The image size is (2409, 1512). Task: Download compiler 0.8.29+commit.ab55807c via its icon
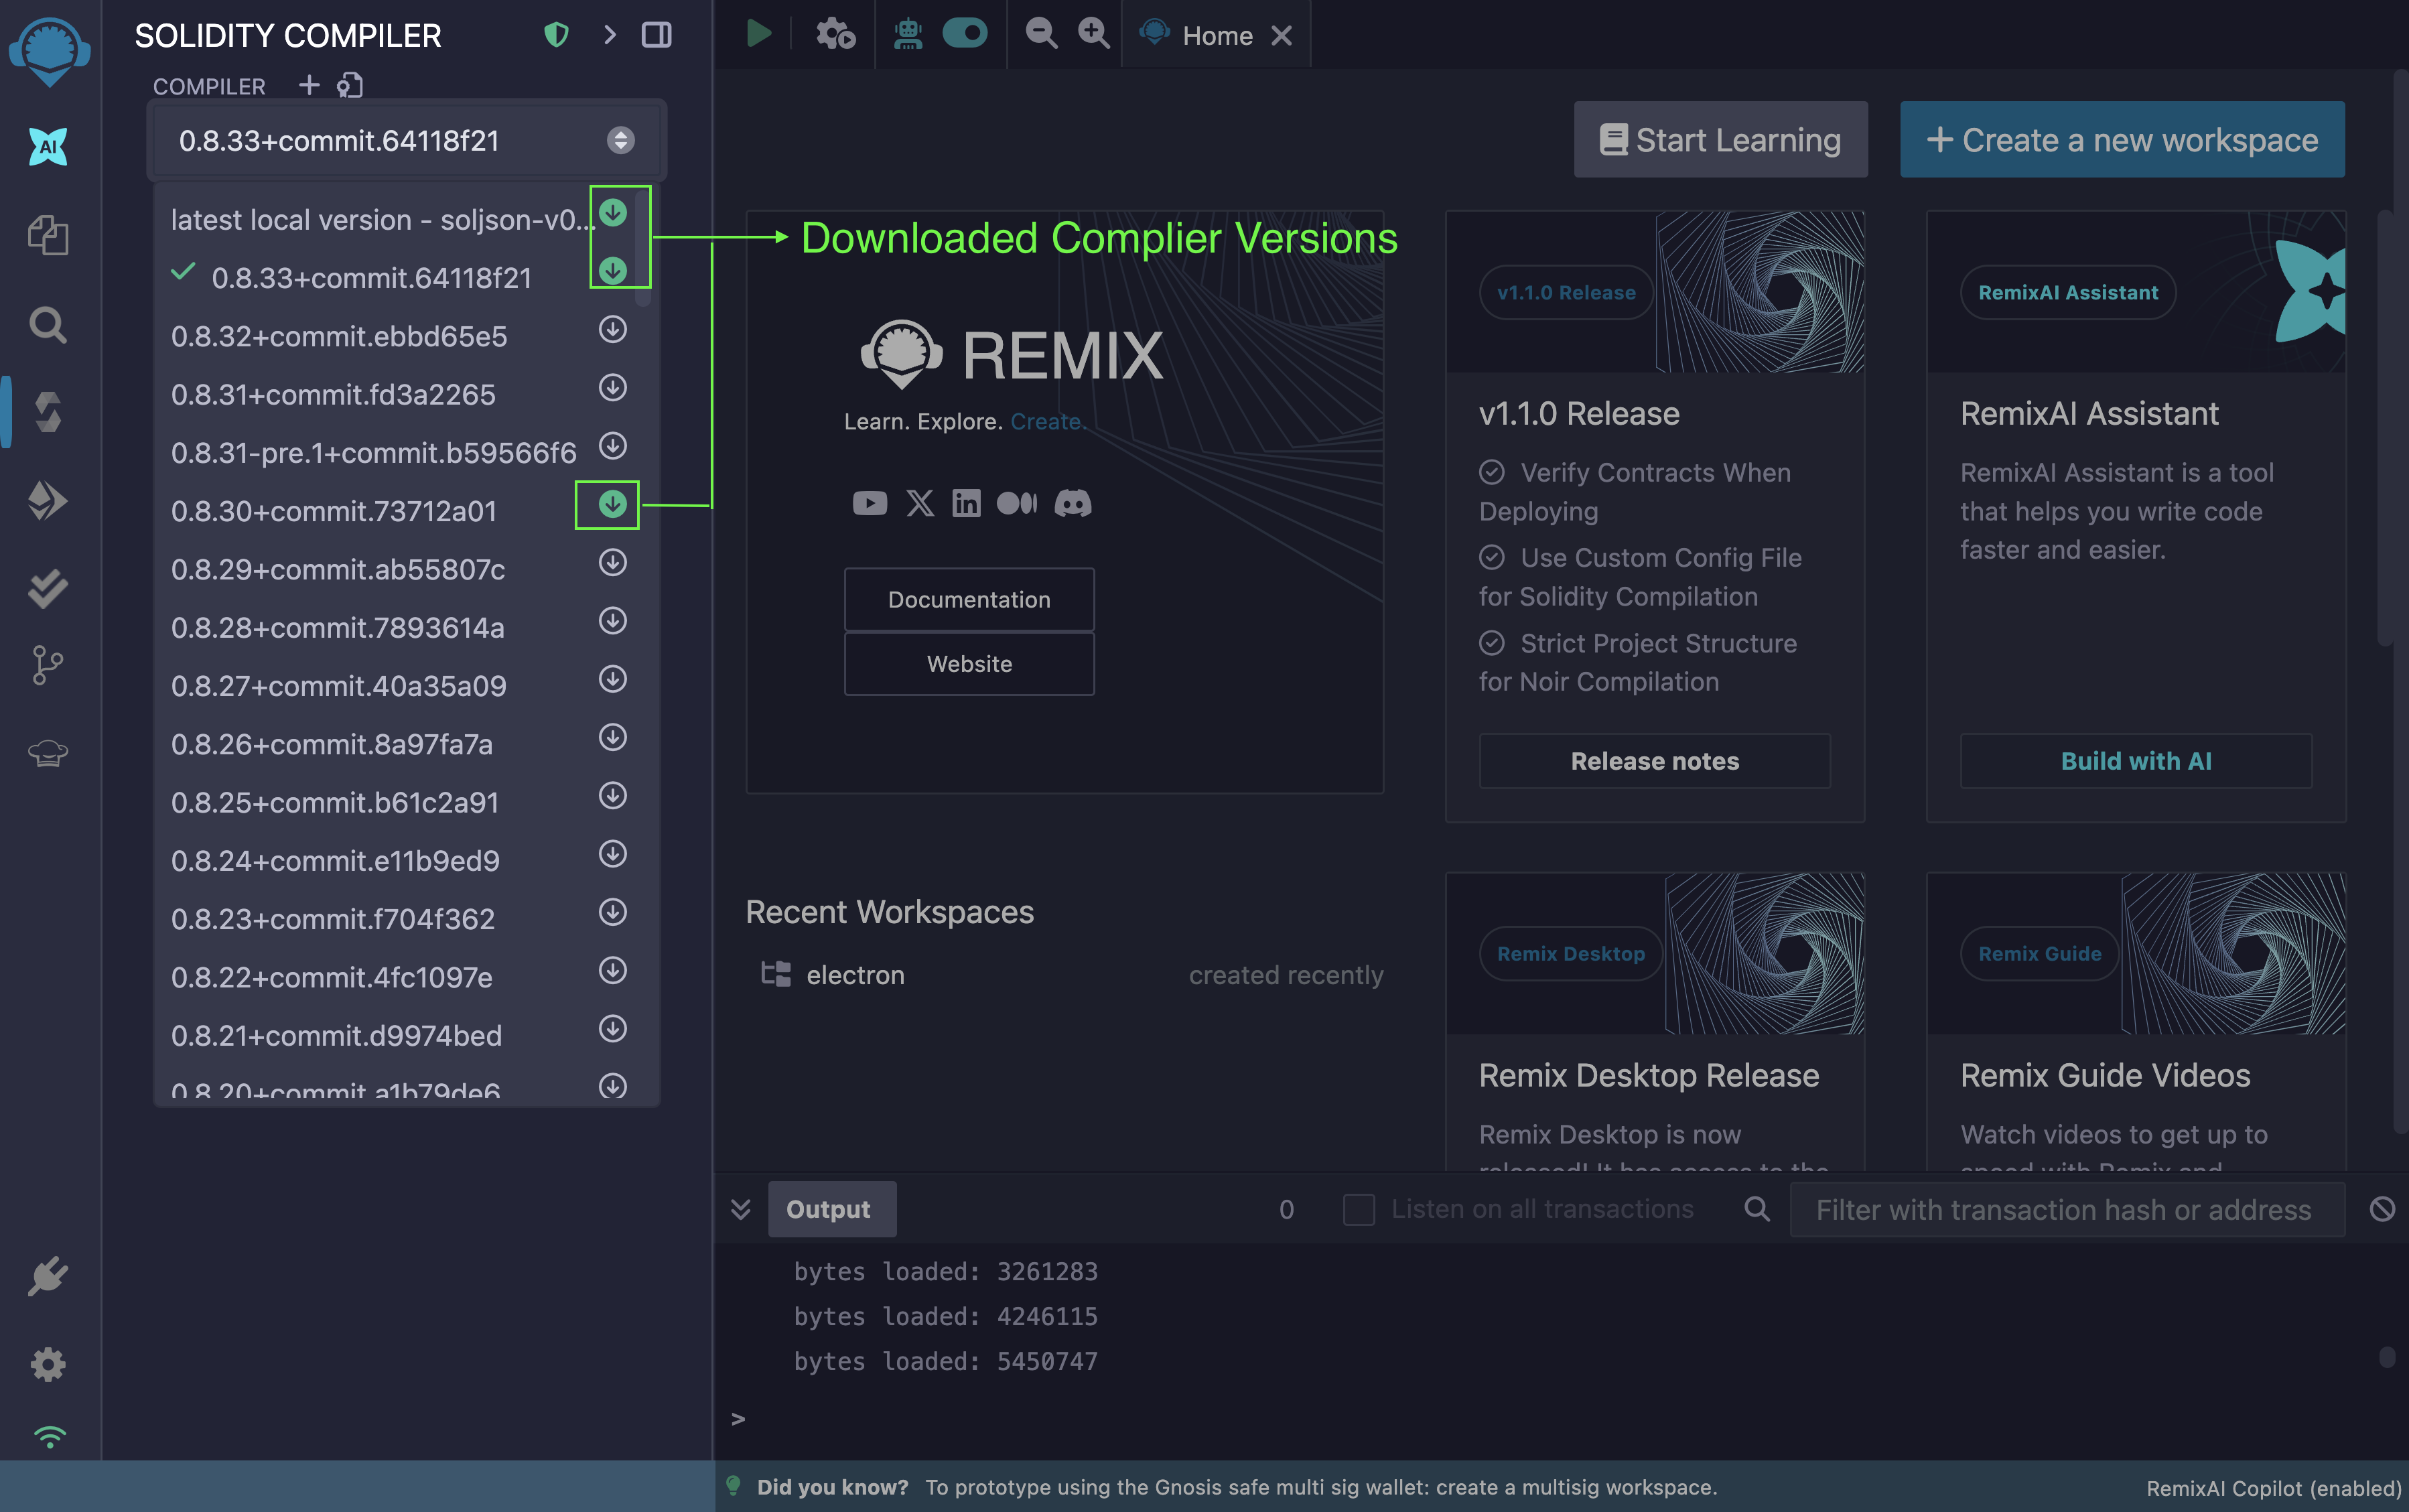613,562
